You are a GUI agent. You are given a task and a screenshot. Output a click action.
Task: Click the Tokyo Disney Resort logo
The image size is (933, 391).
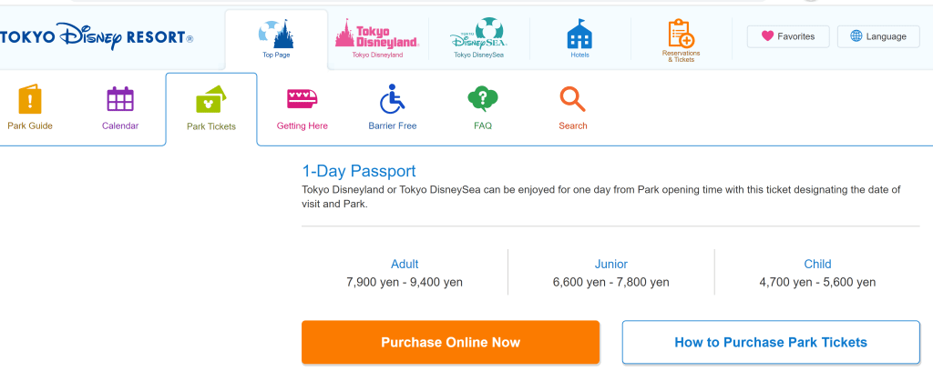[x=96, y=37]
